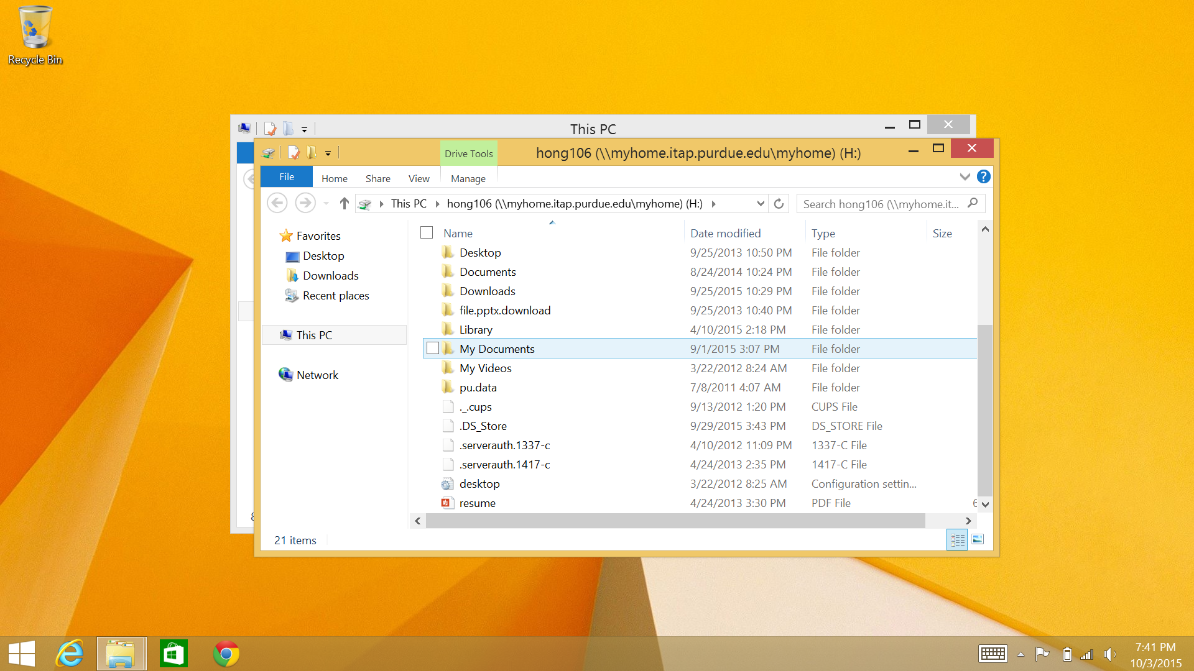Open the File tab
1194x671 pixels.
(287, 177)
